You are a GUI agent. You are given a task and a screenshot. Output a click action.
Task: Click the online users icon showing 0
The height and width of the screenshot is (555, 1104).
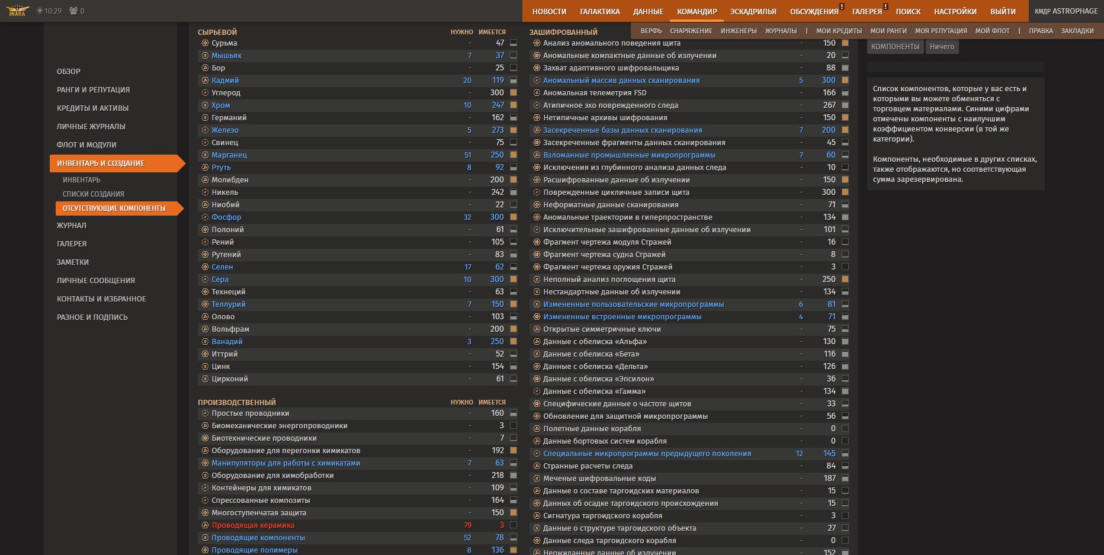[73, 11]
